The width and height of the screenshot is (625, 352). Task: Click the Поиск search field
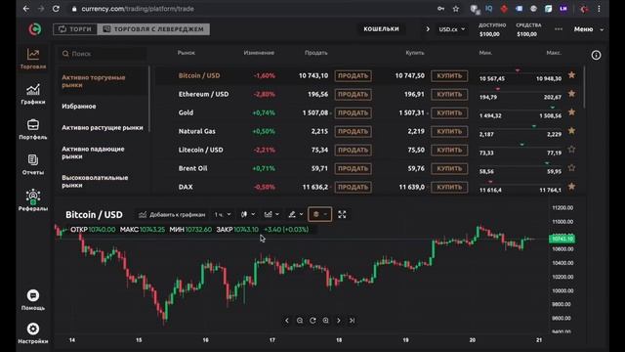[104, 54]
